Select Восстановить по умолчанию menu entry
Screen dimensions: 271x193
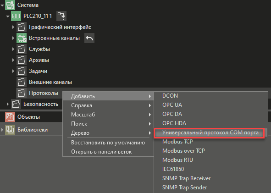(x=108, y=143)
